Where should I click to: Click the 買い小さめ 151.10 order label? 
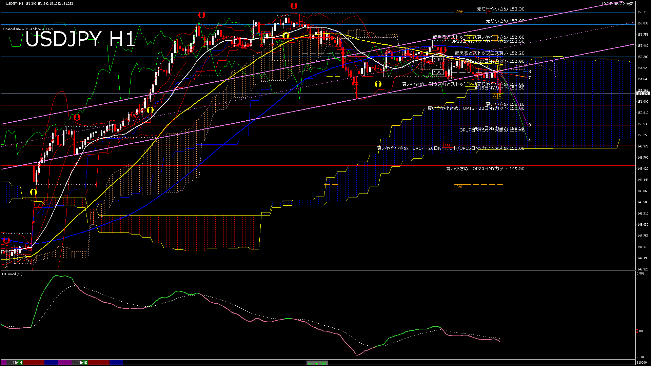505,104
